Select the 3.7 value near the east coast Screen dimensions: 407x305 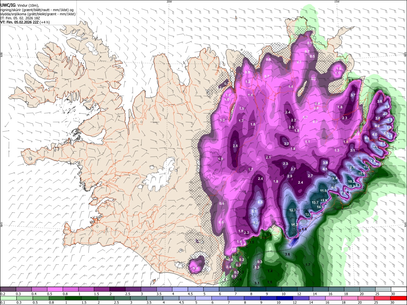(x=353, y=95)
